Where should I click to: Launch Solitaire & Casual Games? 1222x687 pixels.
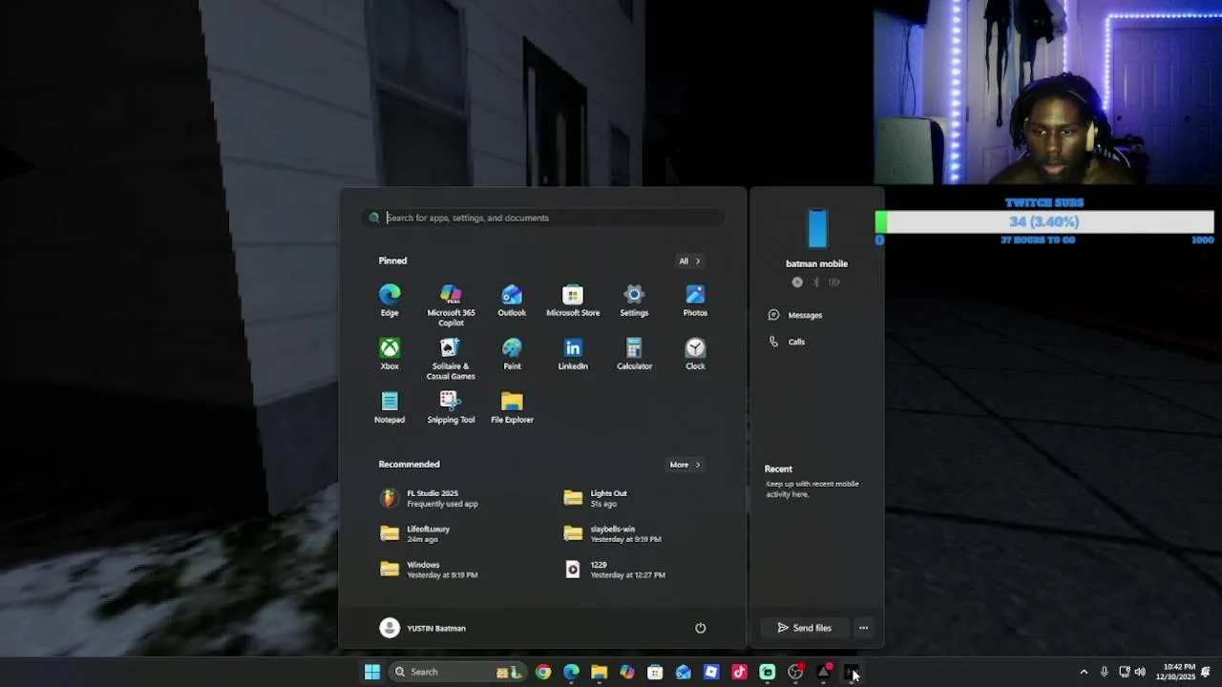(451, 359)
